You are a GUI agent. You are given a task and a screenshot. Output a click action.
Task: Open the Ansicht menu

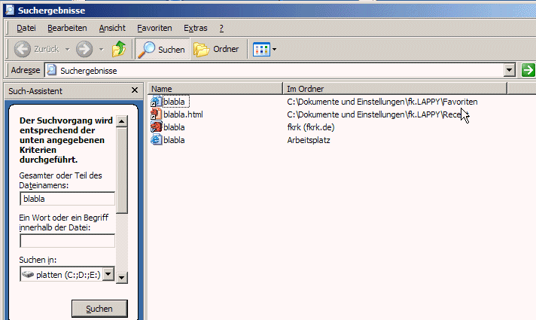coord(112,28)
